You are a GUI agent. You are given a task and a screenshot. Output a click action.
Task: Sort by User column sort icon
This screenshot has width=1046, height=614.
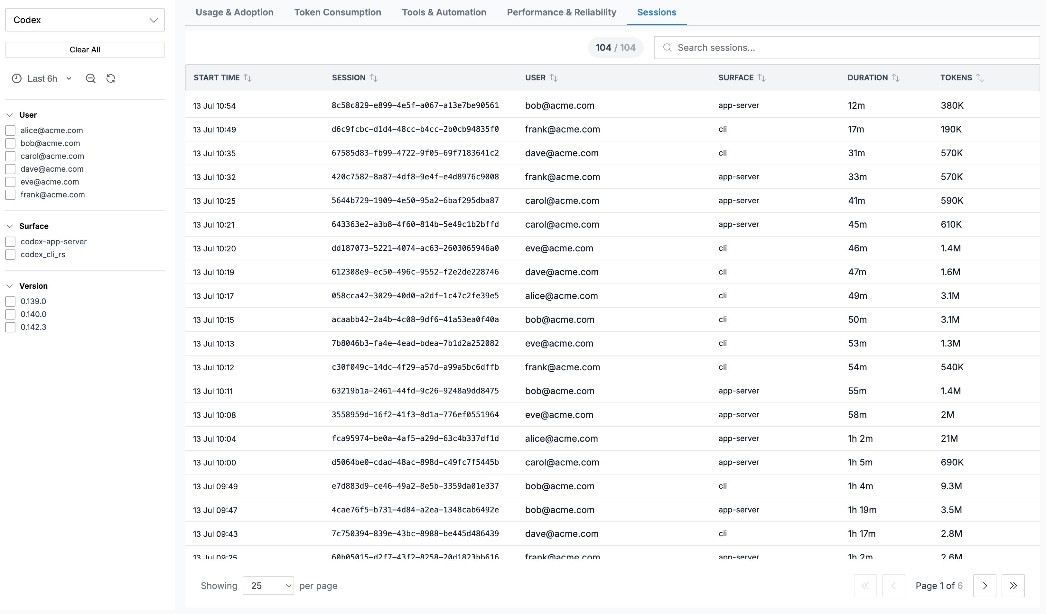(554, 77)
